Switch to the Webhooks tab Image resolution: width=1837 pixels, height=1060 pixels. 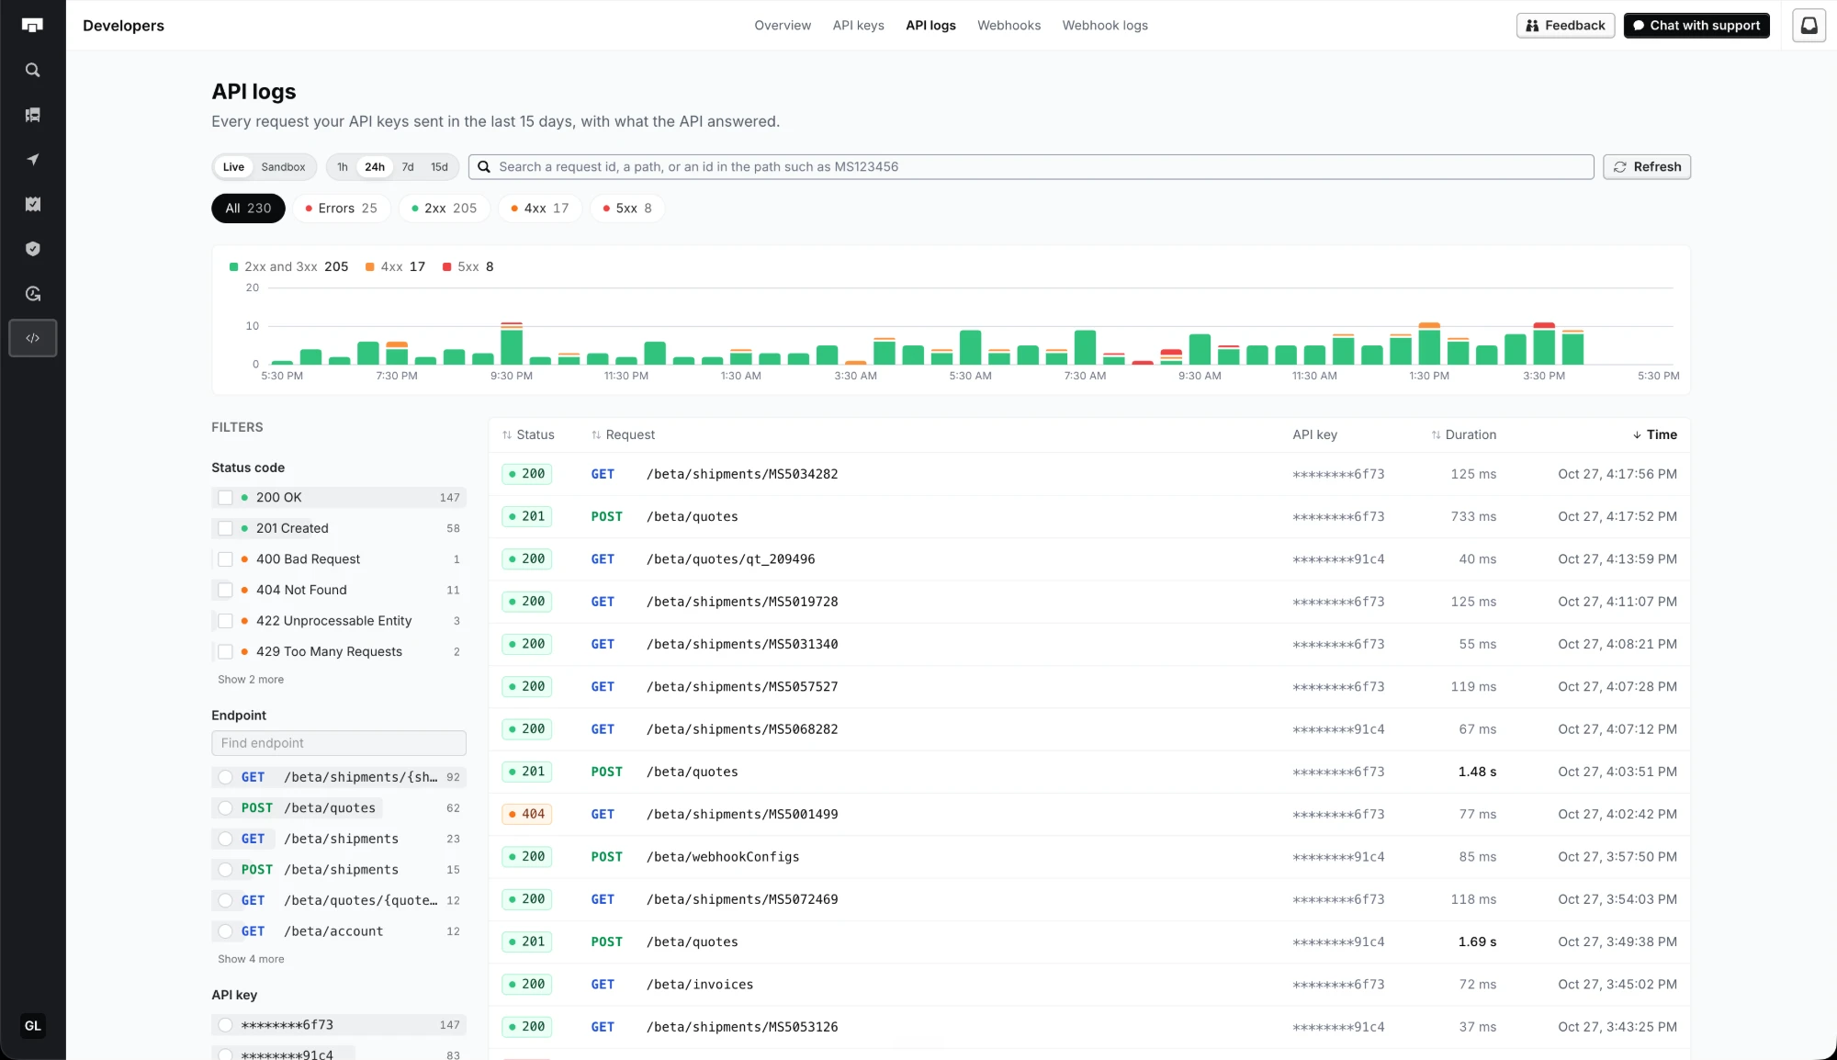1009,26
